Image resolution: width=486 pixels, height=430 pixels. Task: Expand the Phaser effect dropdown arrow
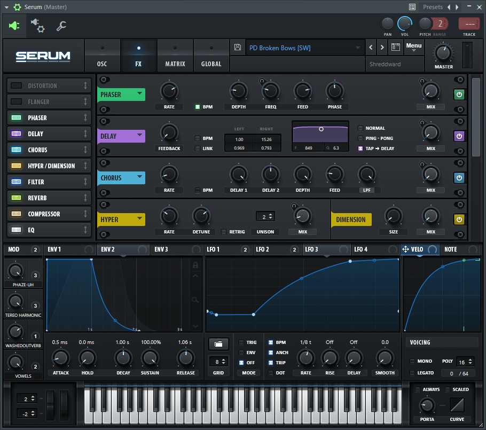[x=139, y=93]
